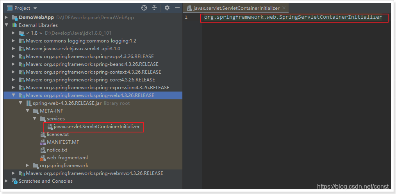Click the notice.txt file icon

[x=43, y=150]
